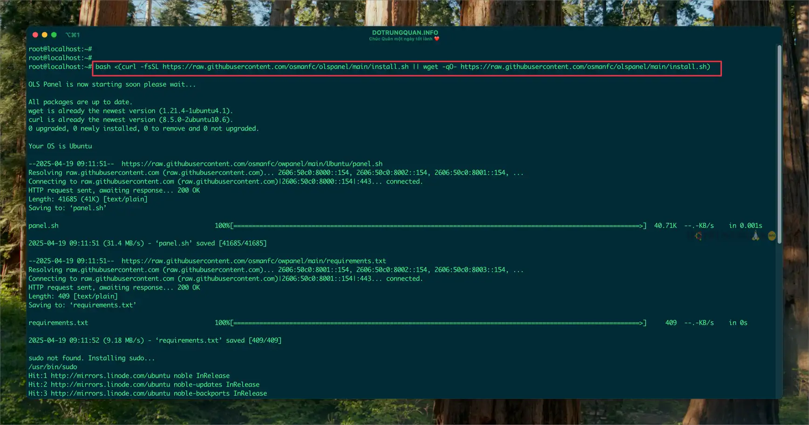Click the heart emoji in title subtitle
Screen dimensions: 809x425
436,39
